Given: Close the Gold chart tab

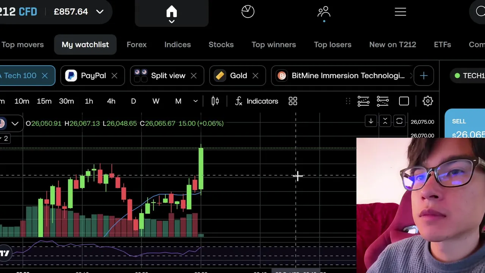Looking at the screenshot, I should point(255,75).
